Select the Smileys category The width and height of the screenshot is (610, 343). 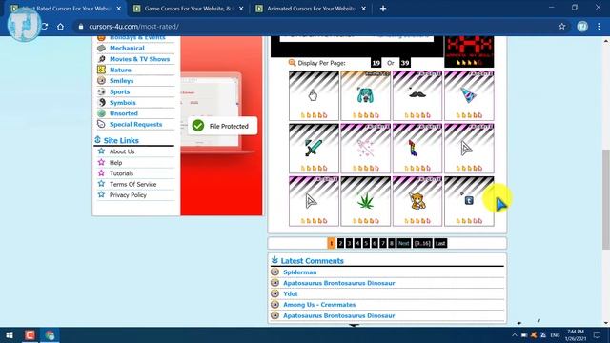[x=121, y=81]
